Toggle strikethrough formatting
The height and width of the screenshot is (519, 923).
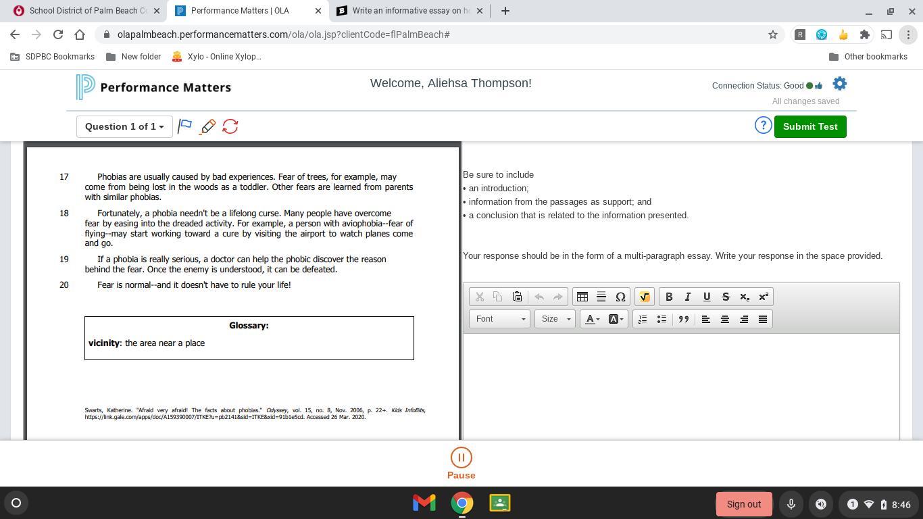pos(726,297)
